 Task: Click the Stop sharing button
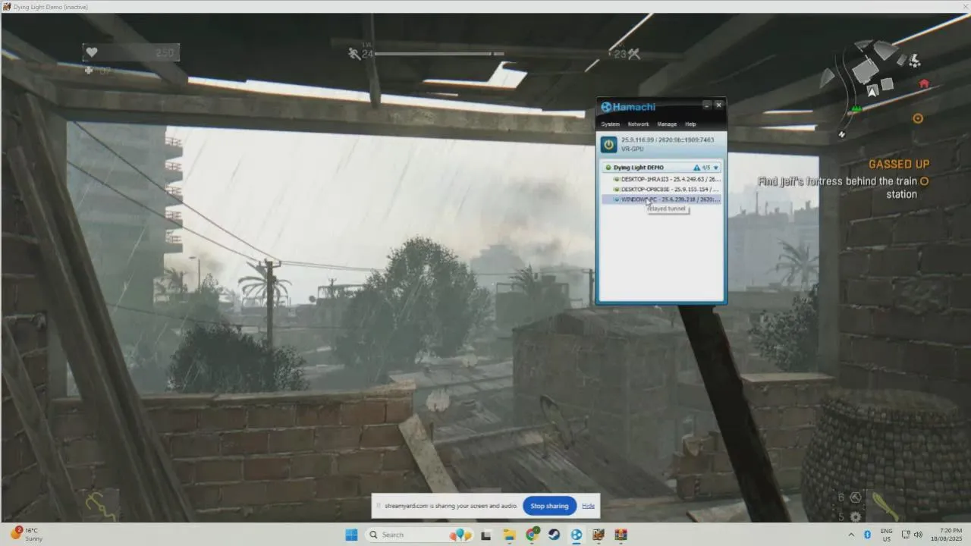pyautogui.click(x=549, y=506)
